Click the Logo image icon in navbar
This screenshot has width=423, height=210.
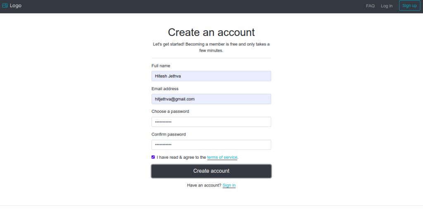(5, 5)
